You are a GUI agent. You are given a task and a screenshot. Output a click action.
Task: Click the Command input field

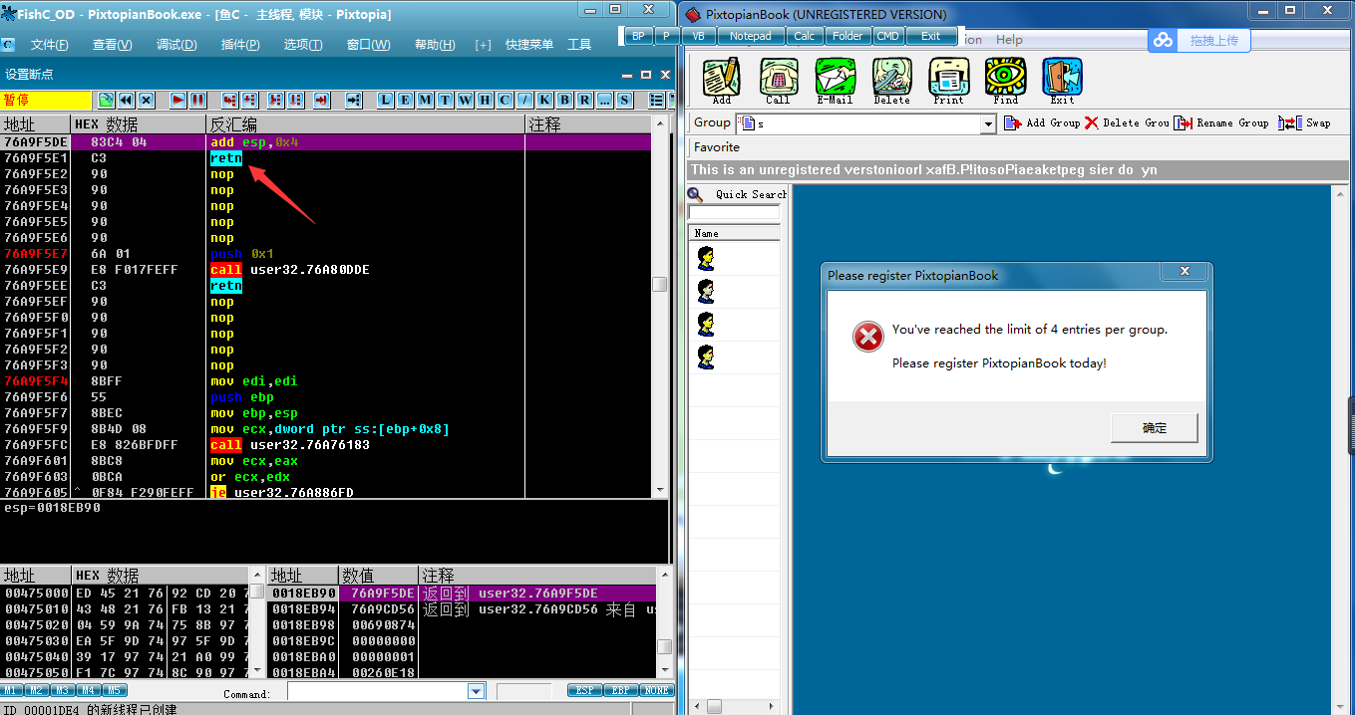click(x=377, y=691)
